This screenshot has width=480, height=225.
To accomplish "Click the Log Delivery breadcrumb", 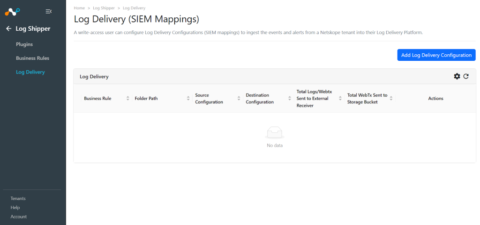I will [x=134, y=8].
